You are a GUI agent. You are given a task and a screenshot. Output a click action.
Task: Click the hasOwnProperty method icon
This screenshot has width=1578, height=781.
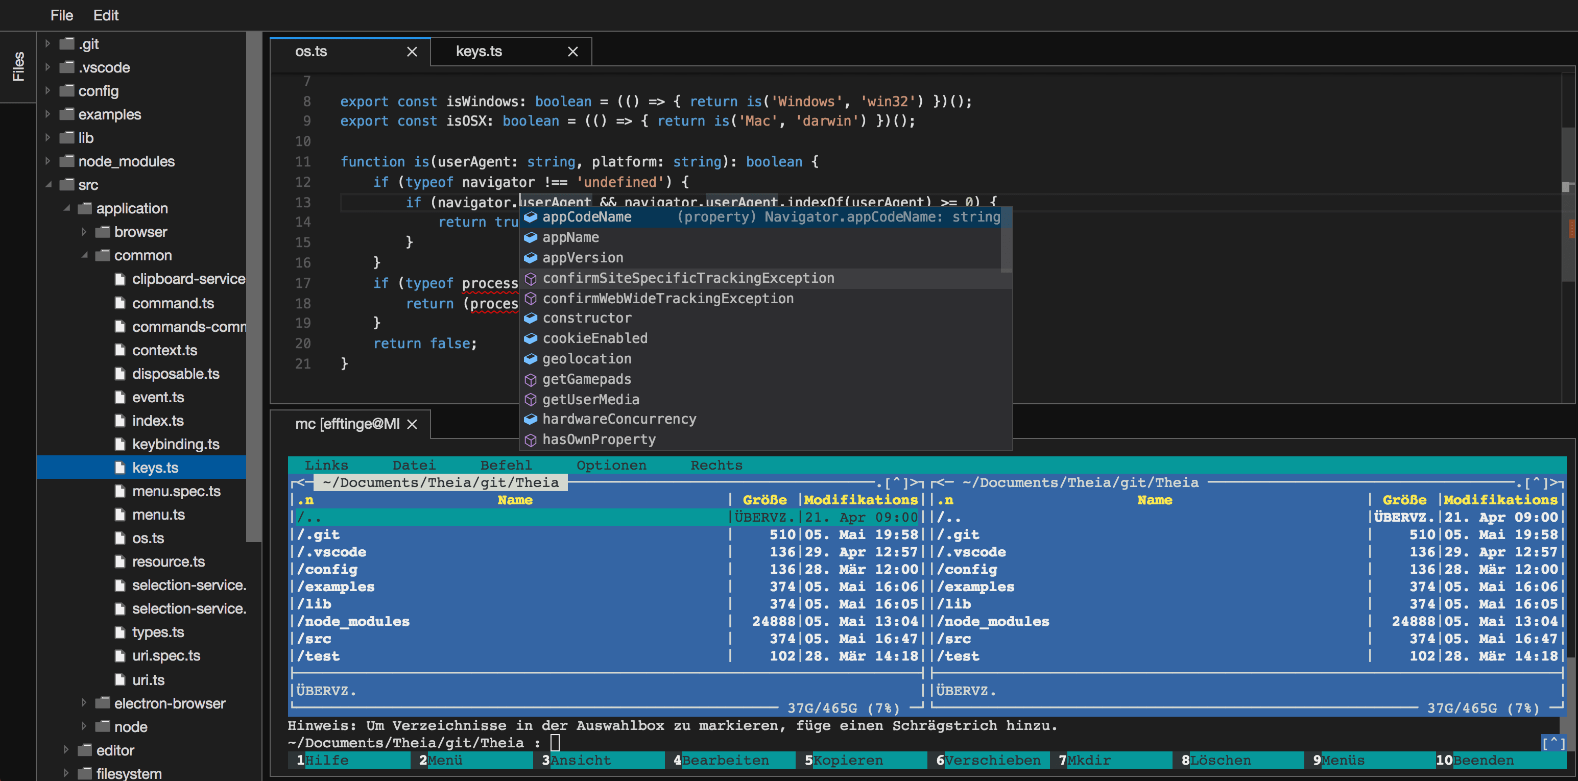531,440
